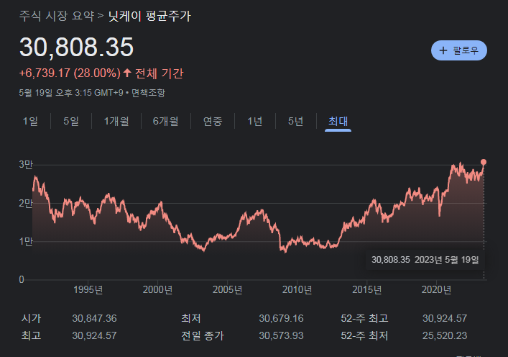Click the 52-주 최고 label
Screen dimensions: 508x357
tap(364, 318)
